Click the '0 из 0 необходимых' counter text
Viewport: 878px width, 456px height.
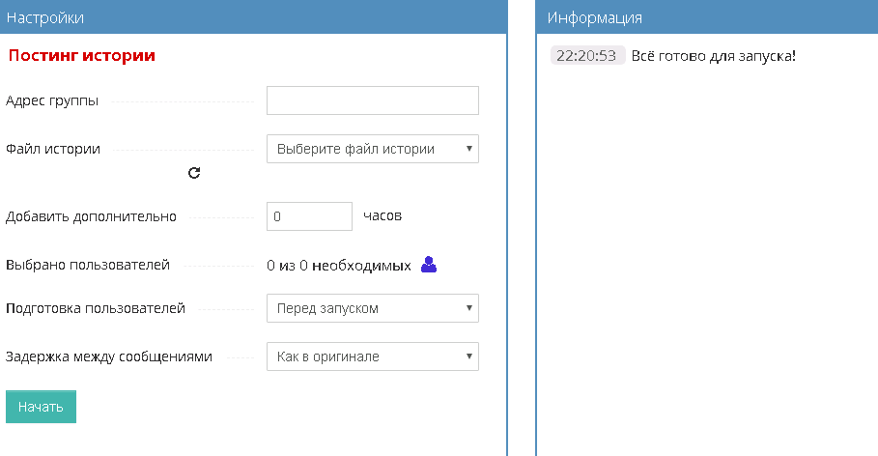[x=339, y=266]
